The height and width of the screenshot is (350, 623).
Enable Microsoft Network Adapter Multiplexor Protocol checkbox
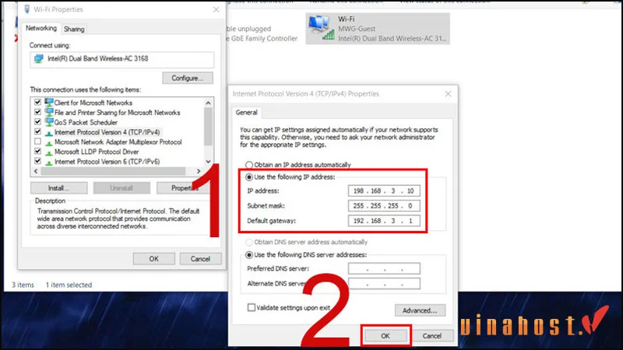pos(37,142)
